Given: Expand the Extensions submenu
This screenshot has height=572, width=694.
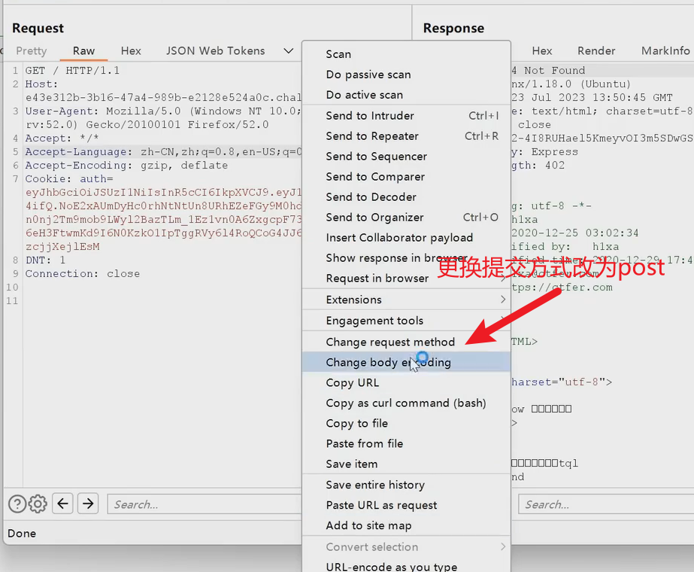Looking at the screenshot, I should (x=406, y=300).
